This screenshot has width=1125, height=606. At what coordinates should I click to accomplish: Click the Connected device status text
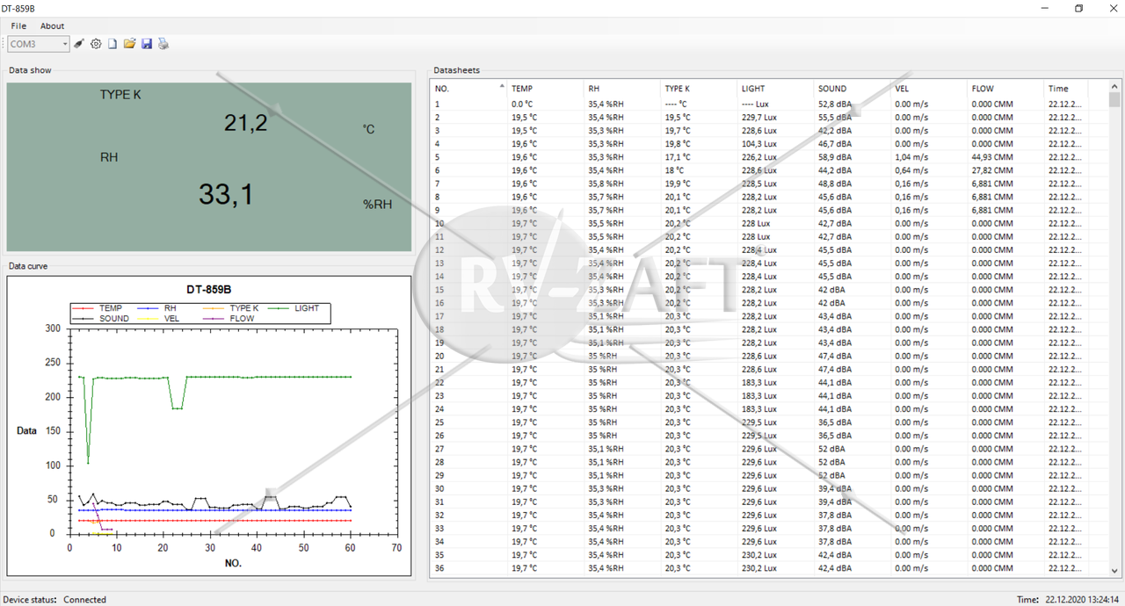[x=84, y=600]
